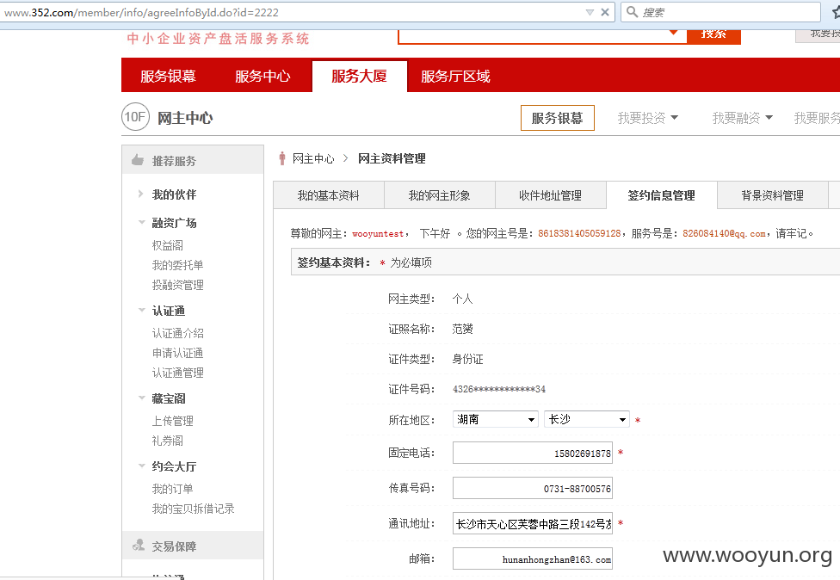Switch to the 背景资料管理 tab

[773, 195]
